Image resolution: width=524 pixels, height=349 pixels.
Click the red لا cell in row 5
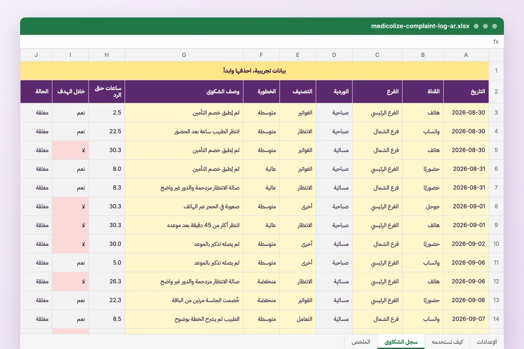(70, 150)
